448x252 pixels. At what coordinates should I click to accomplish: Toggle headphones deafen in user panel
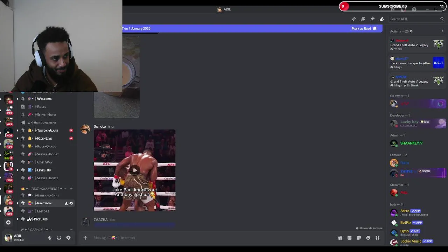pos(59,238)
